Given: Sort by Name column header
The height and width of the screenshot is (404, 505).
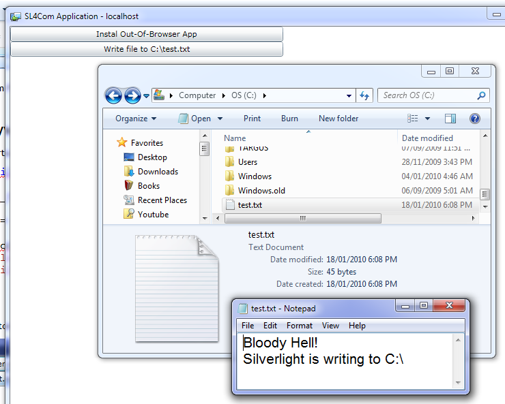Looking at the screenshot, I should [235, 138].
